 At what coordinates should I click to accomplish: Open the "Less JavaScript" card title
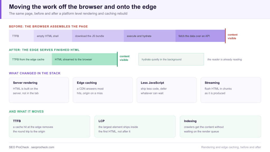(x=152, y=83)
